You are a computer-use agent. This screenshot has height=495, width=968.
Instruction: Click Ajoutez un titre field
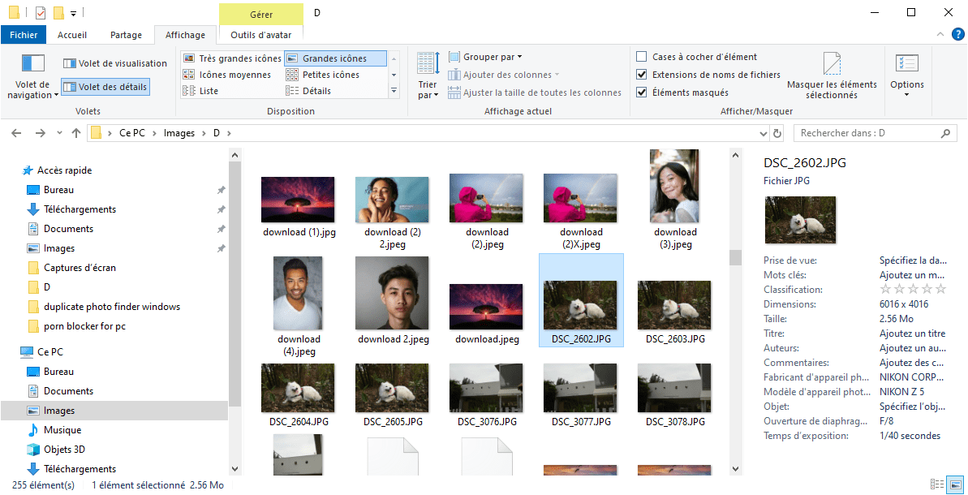click(x=912, y=334)
